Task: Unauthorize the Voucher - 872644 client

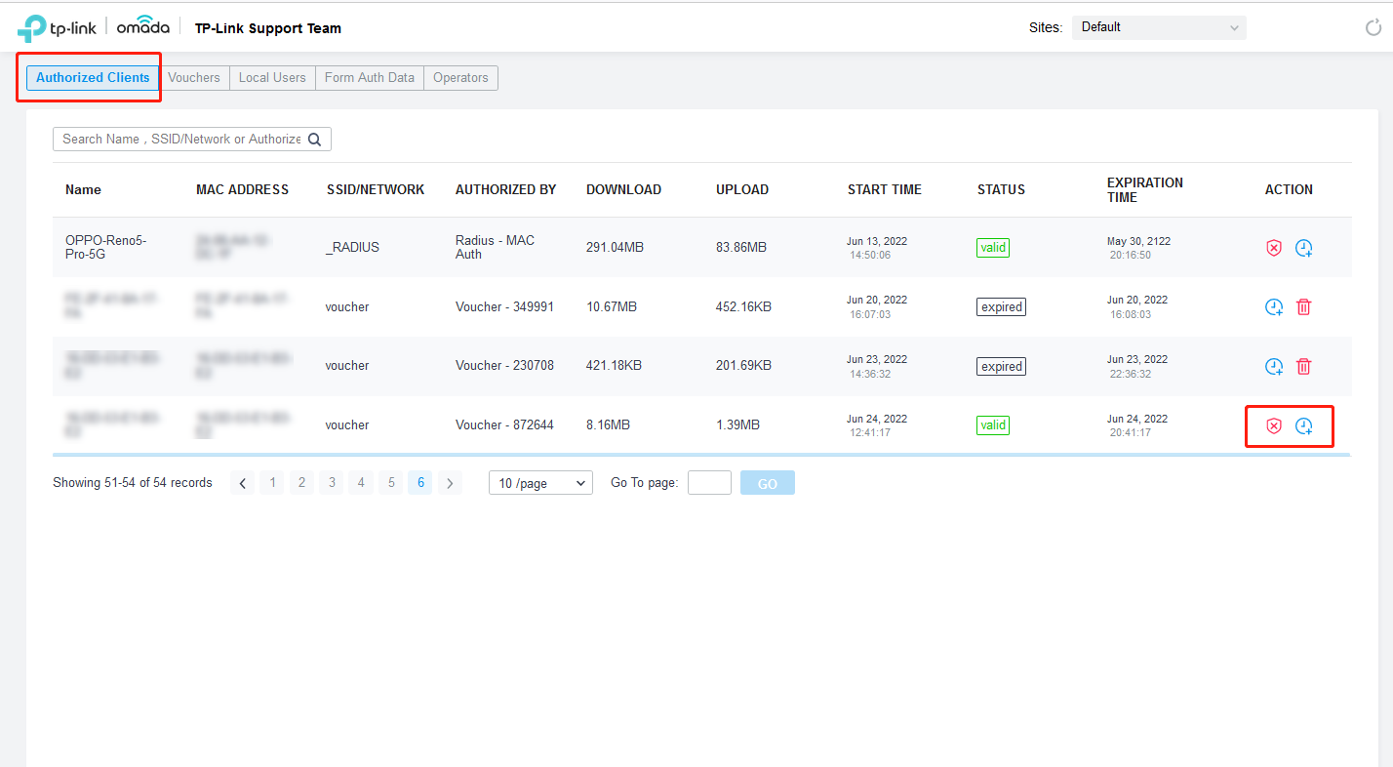Action: [x=1273, y=426]
